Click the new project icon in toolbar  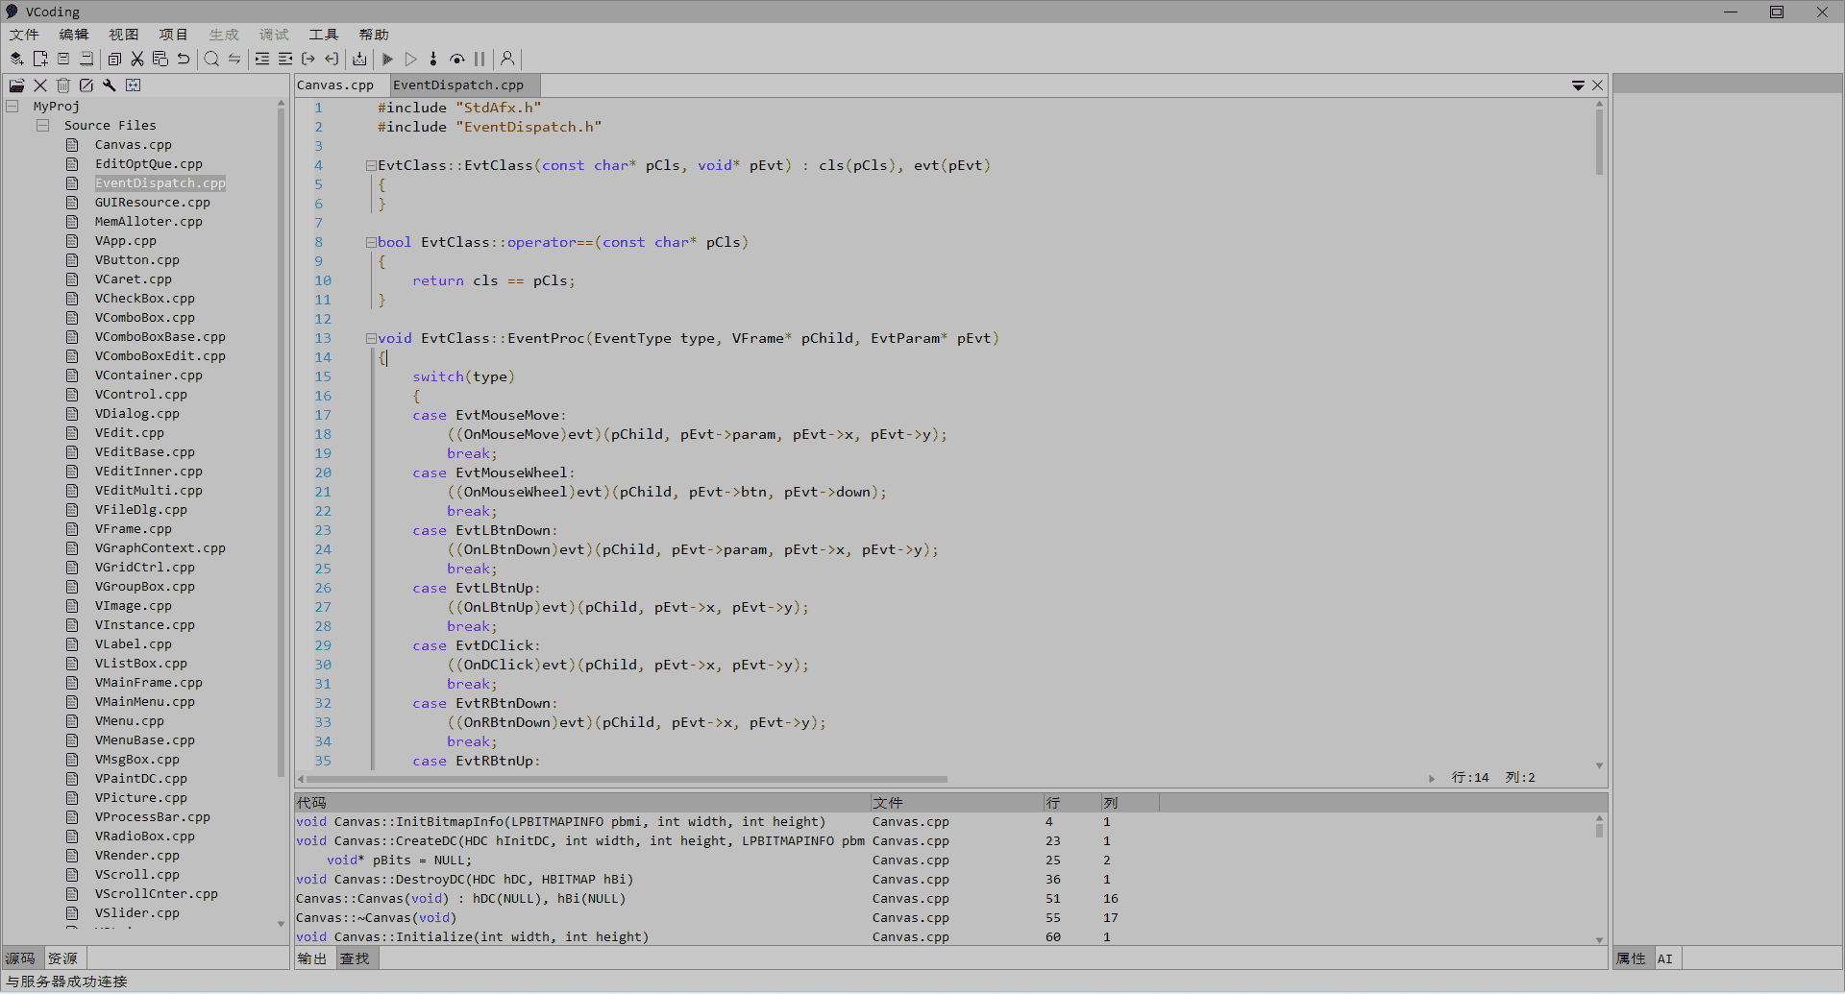16,59
